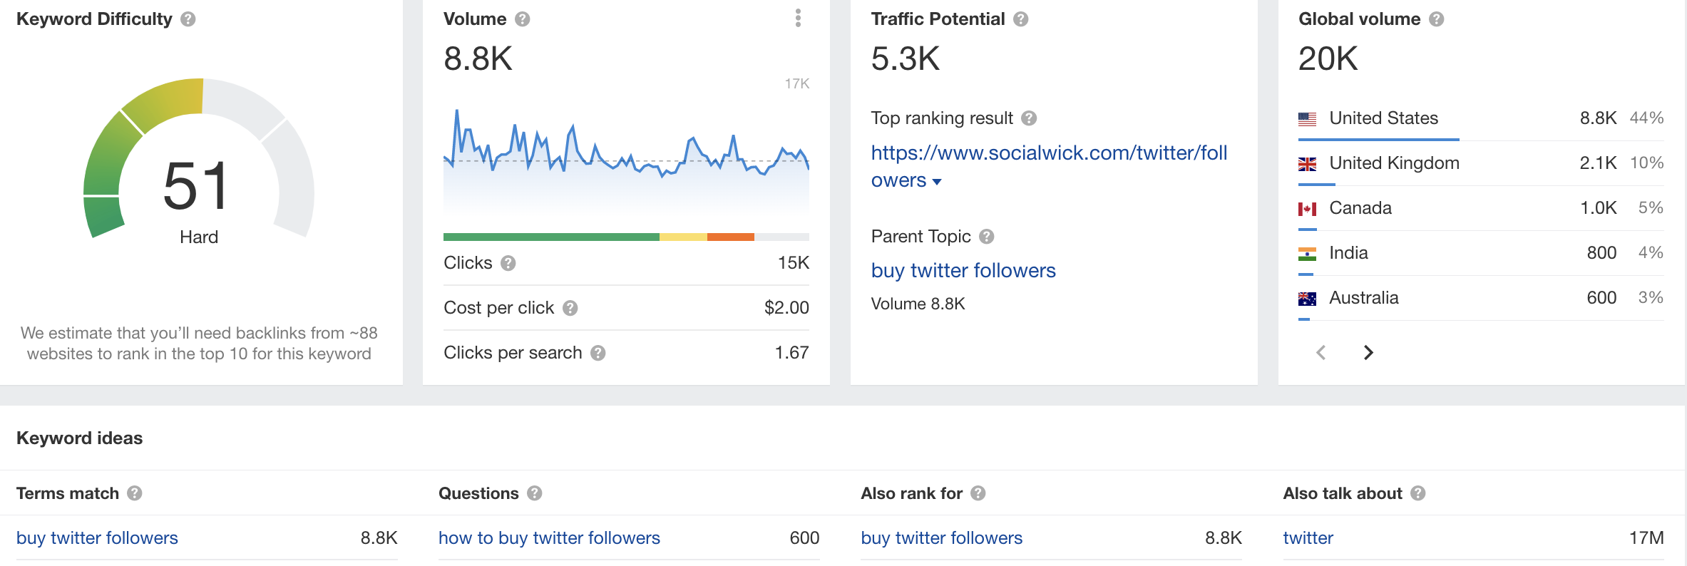
Task: Go to previous page of countries
Action: click(x=1321, y=353)
